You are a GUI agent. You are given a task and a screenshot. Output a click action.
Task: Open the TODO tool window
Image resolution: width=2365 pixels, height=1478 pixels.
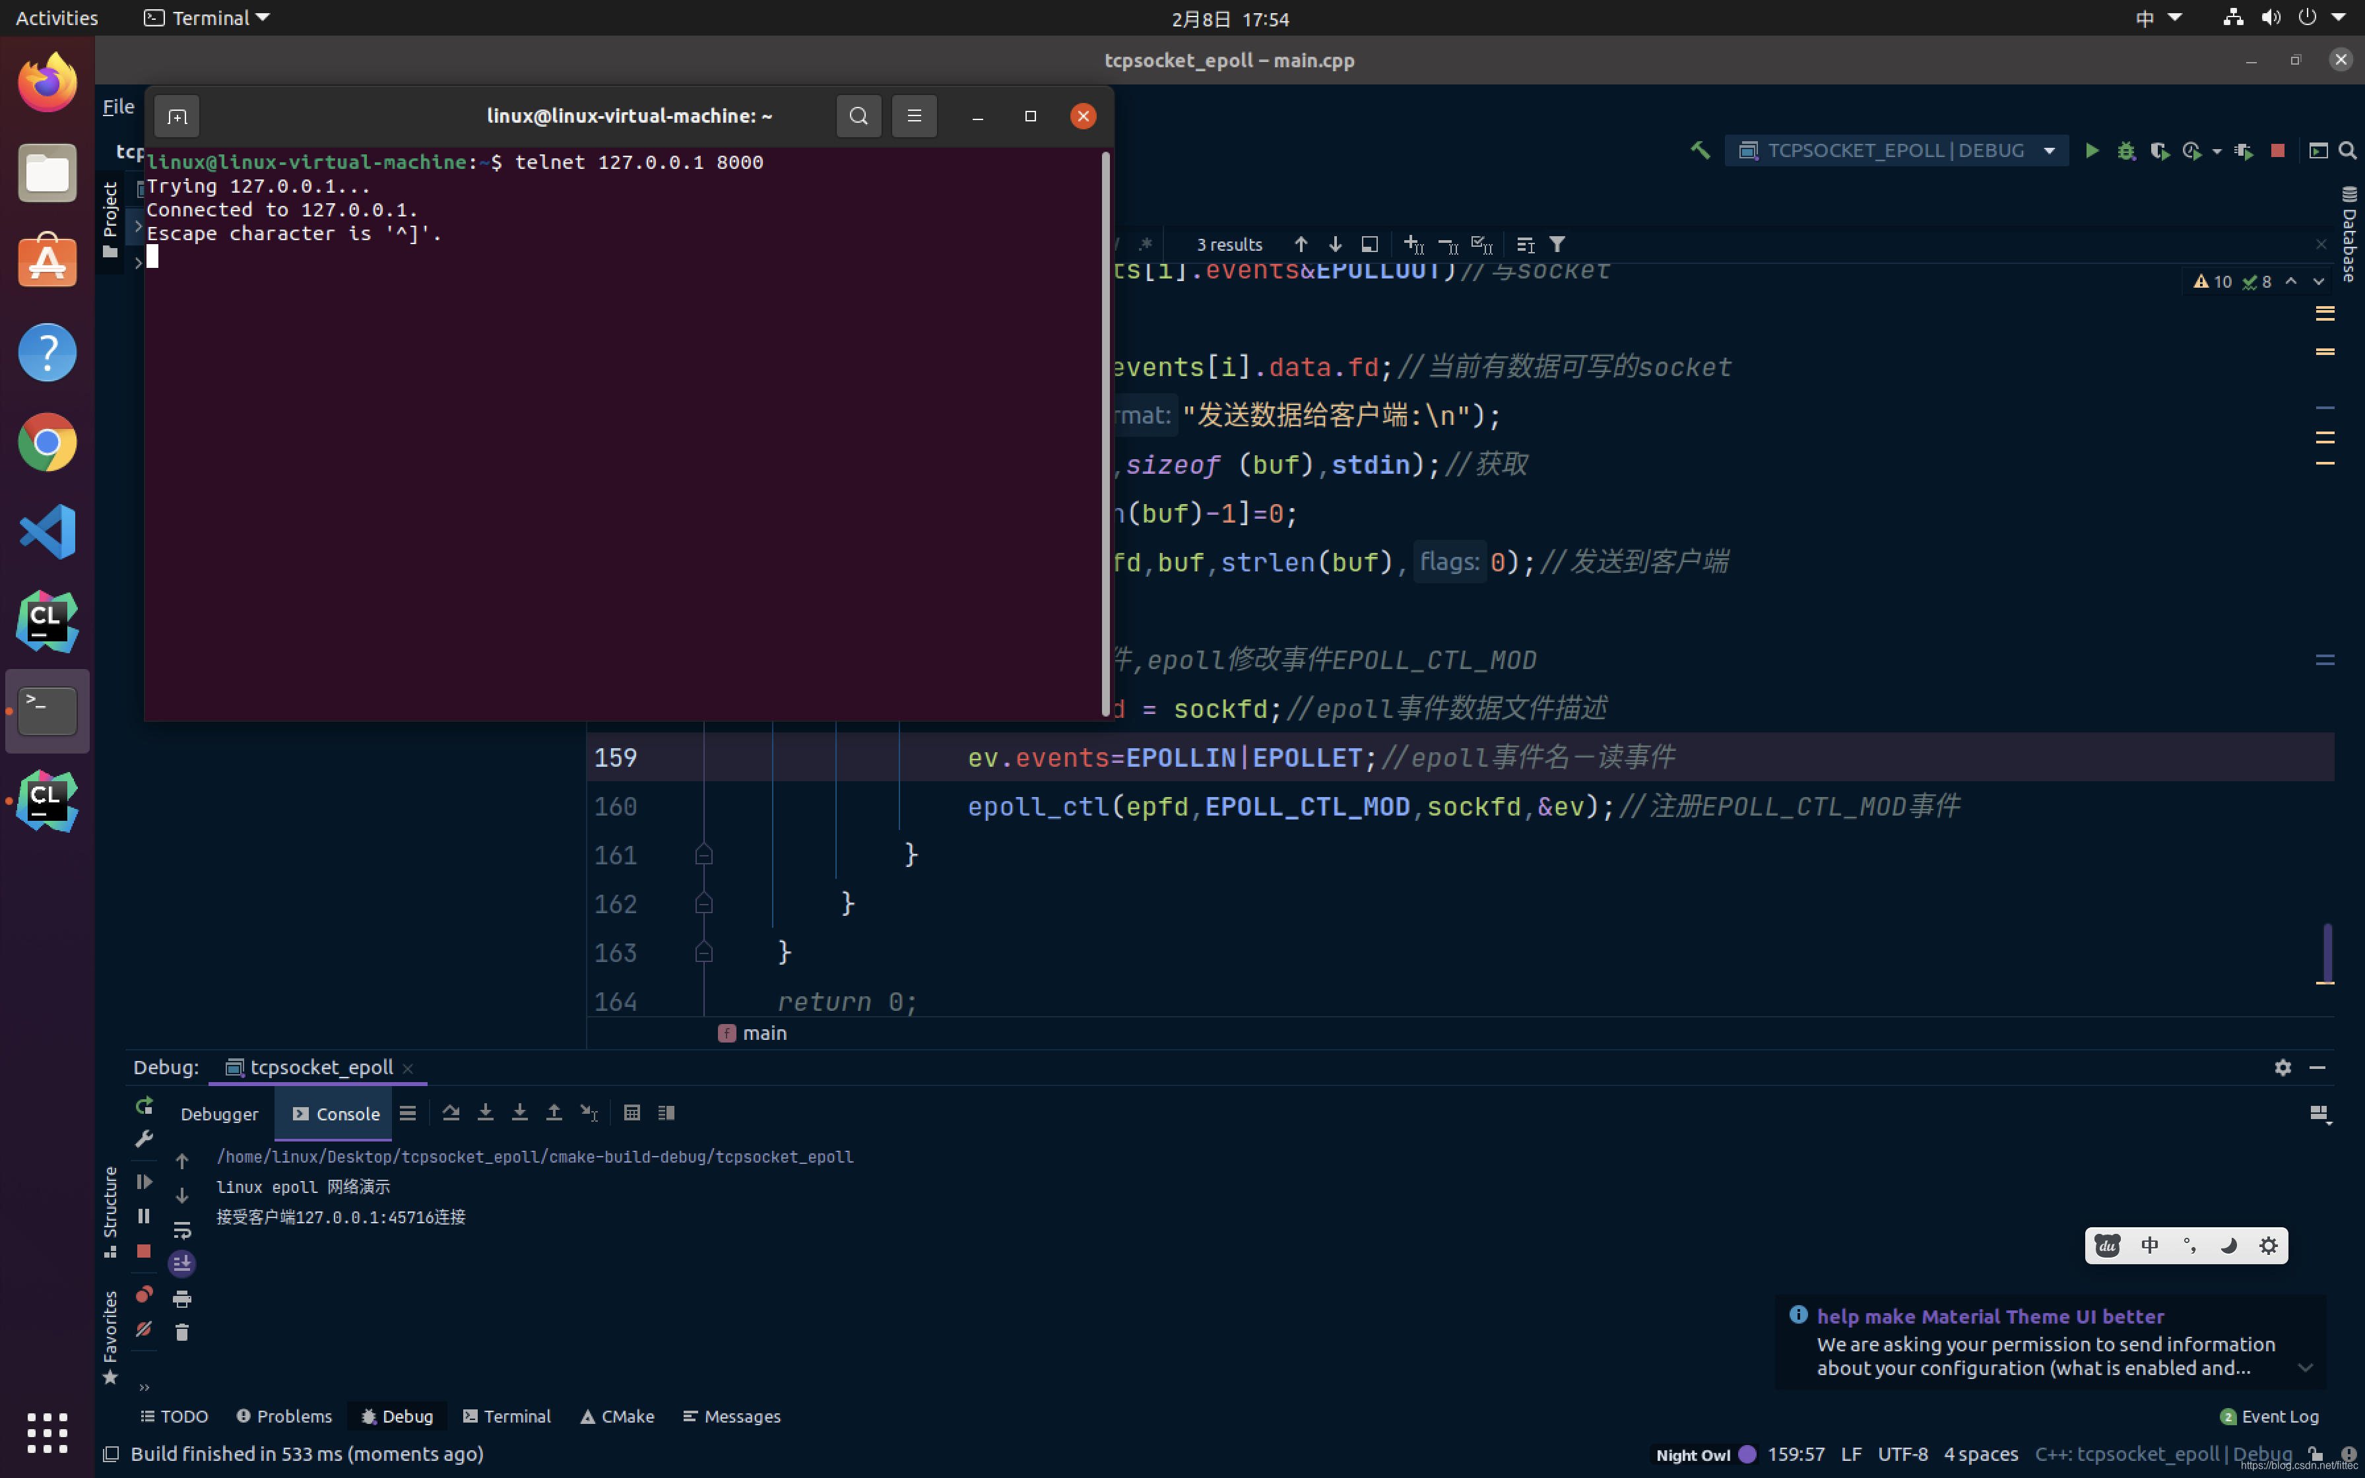click(x=174, y=1417)
